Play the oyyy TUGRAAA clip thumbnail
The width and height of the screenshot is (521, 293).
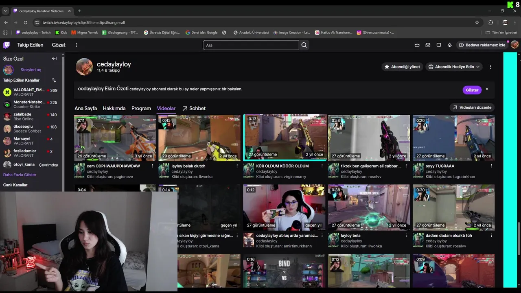pos(454,138)
